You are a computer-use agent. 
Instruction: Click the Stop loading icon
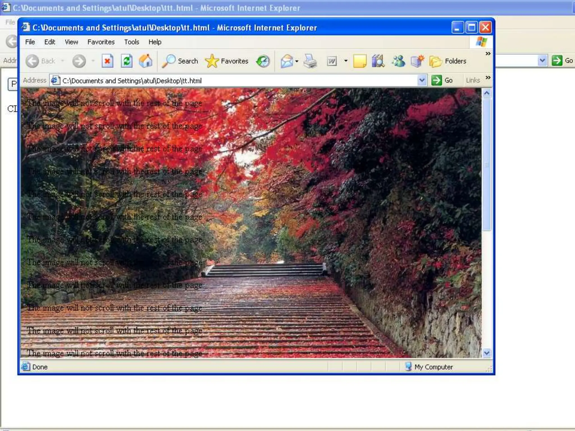tap(107, 61)
